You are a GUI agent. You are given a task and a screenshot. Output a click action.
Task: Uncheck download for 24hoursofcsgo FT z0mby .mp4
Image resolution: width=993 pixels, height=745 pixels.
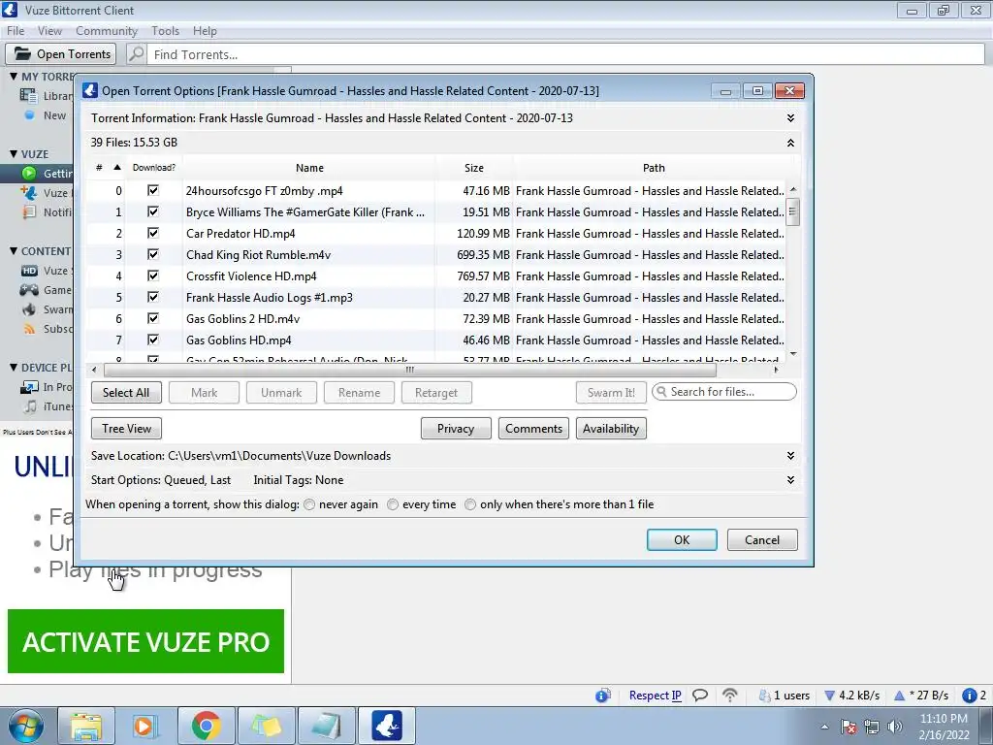(152, 190)
